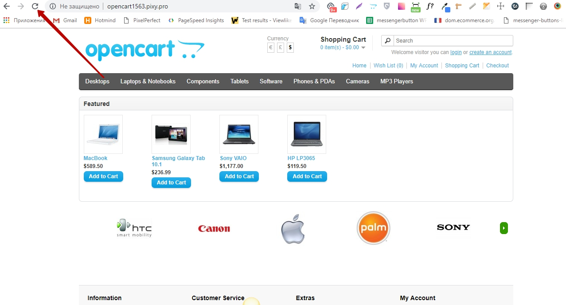This screenshot has height=305, width=566.
Task: Add Sony VAIO to cart
Action: click(239, 176)
